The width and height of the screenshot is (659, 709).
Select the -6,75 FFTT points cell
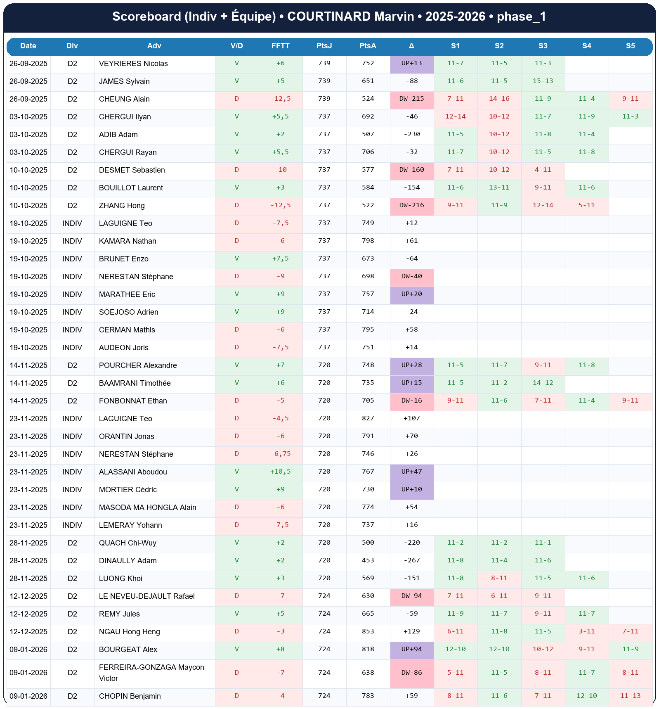pyautogui.click(x=280, y=454)
